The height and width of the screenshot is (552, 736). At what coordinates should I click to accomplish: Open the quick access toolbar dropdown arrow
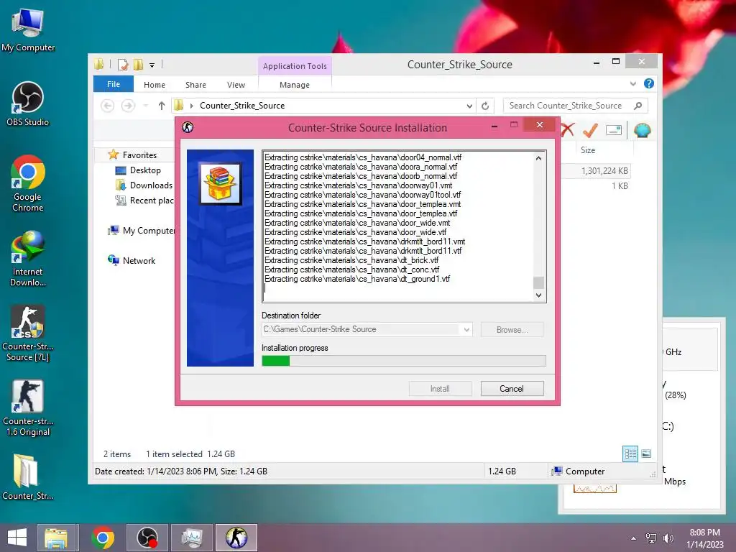click(152, 65)
